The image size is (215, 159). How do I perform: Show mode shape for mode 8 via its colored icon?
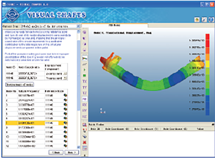click(x=66, y=127)
